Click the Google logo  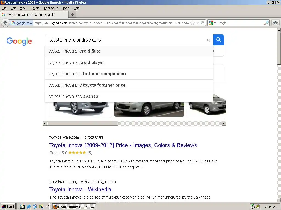pos(19,41)
